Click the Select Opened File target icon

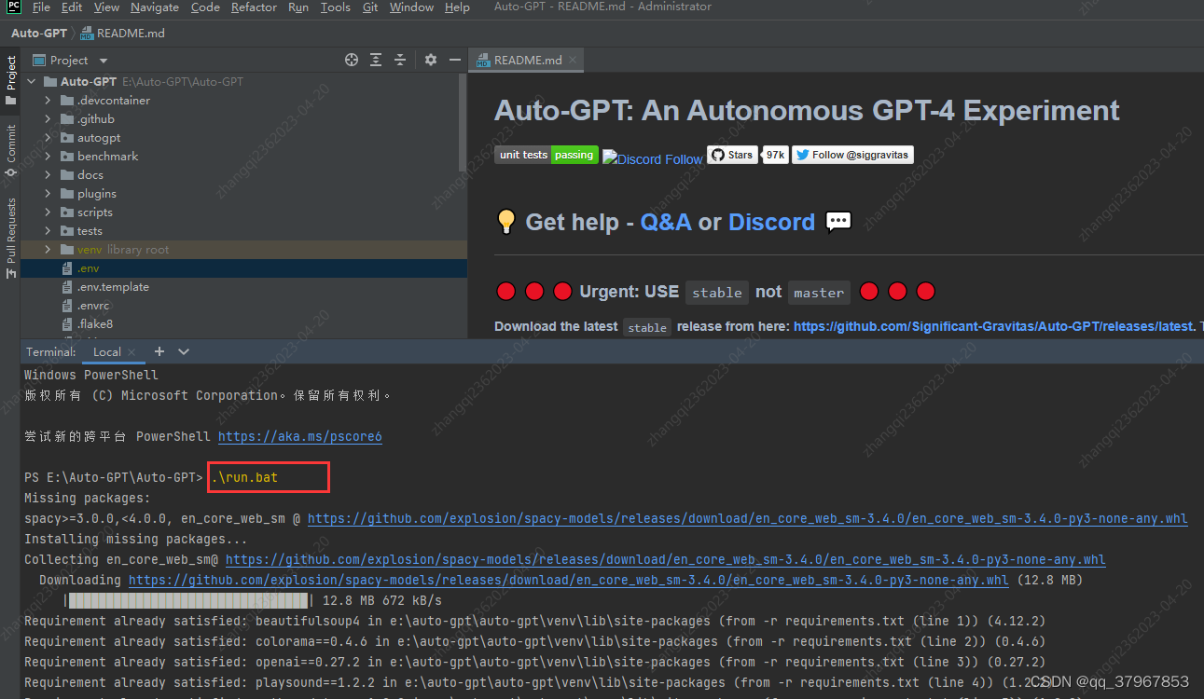pos(352,60)
